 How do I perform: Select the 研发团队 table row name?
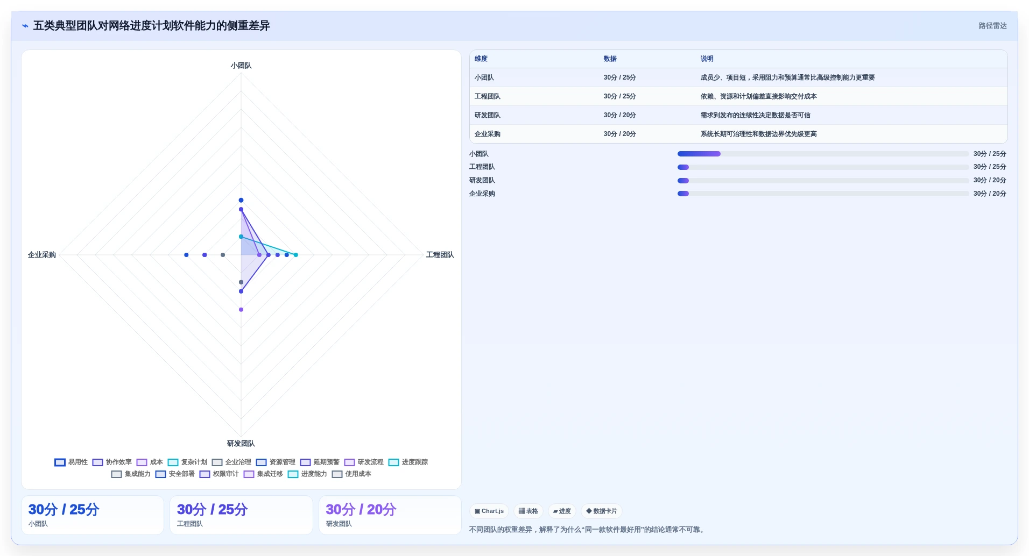click(488, 115)
